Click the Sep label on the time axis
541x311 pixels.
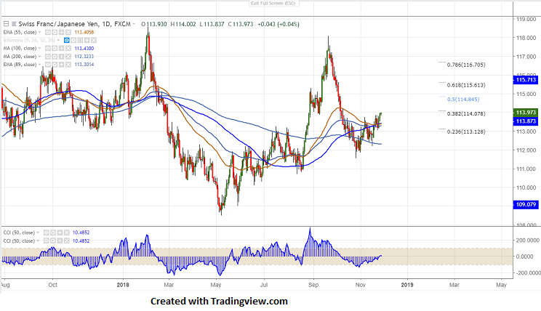tap(313, 285)
